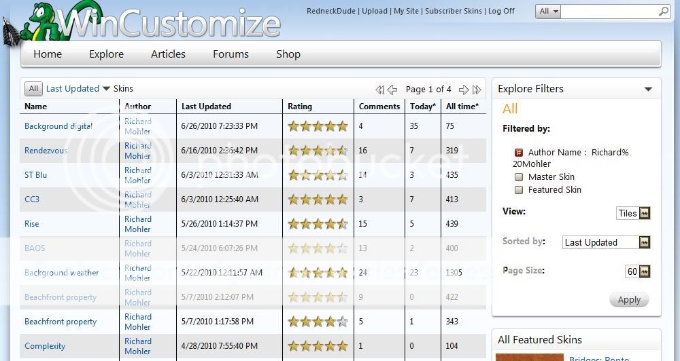Enable the Master Skin checkbox
Image resolution: width=680 pixels, height=361 pixels.
(x=519, y=177)
